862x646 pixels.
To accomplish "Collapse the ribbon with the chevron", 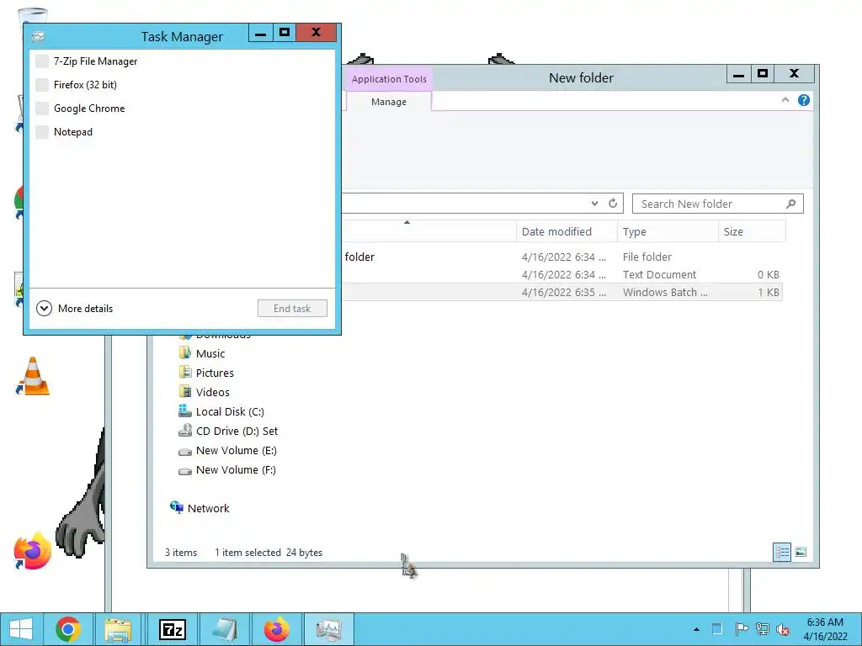I will [x=785, y=100].
